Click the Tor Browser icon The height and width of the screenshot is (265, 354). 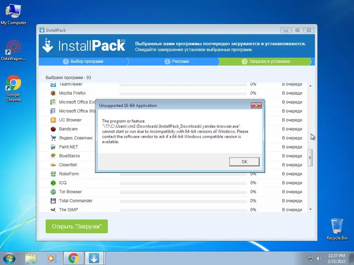pos(53,192)
